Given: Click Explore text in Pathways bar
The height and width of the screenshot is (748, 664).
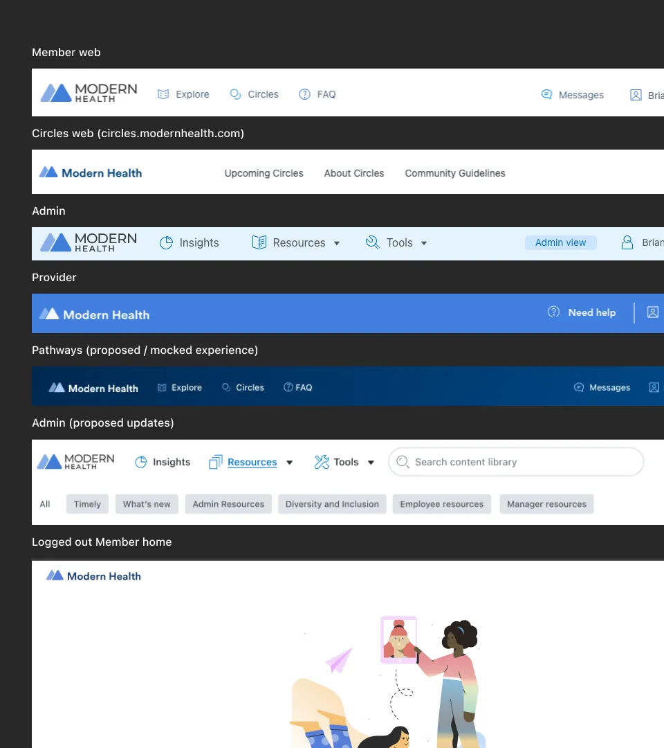Looking at the screenshot, I should click(x=187, y=387).
